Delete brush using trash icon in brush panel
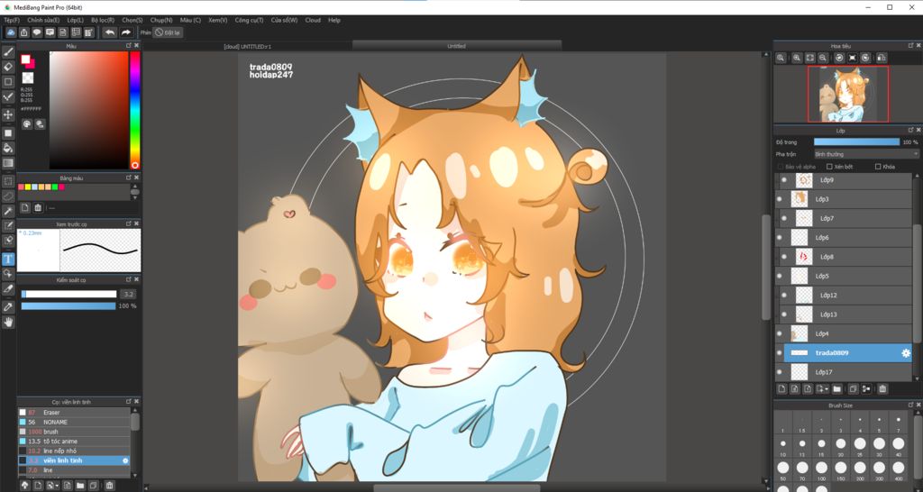Viewport: 923px width, 492px height. pos(109,486)
